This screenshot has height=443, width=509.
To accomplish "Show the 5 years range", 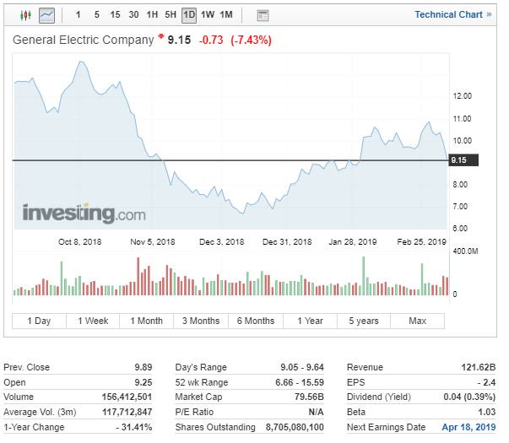I will pyautogui.click(x=364, y=321).
